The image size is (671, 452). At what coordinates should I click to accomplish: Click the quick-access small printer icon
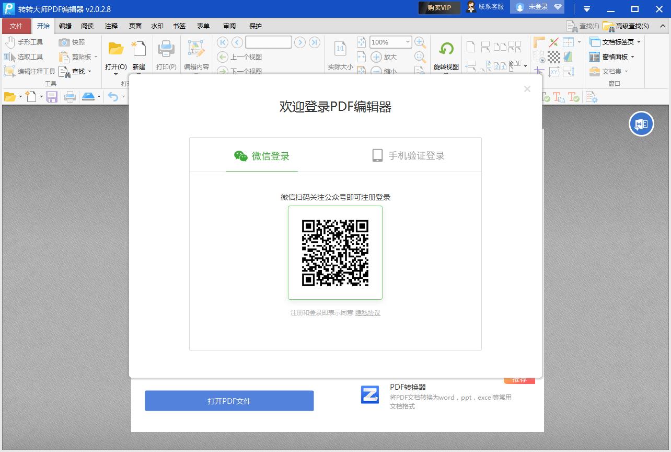(70, 97)
